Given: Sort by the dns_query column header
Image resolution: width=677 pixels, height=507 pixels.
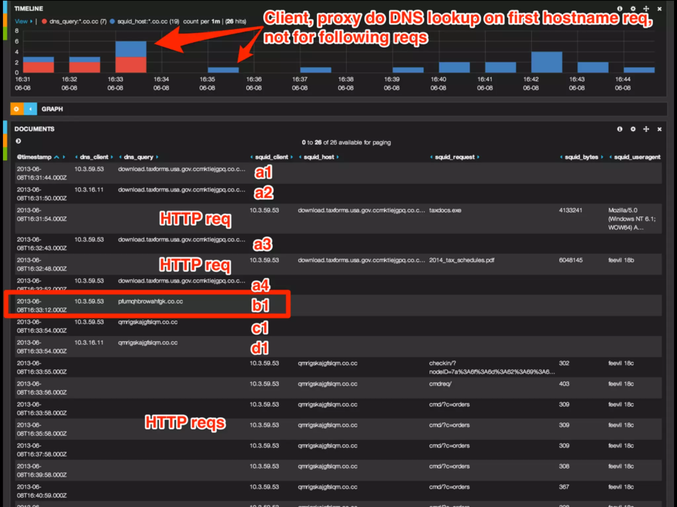Looking at the screenshot, I should tap(138, 157).
